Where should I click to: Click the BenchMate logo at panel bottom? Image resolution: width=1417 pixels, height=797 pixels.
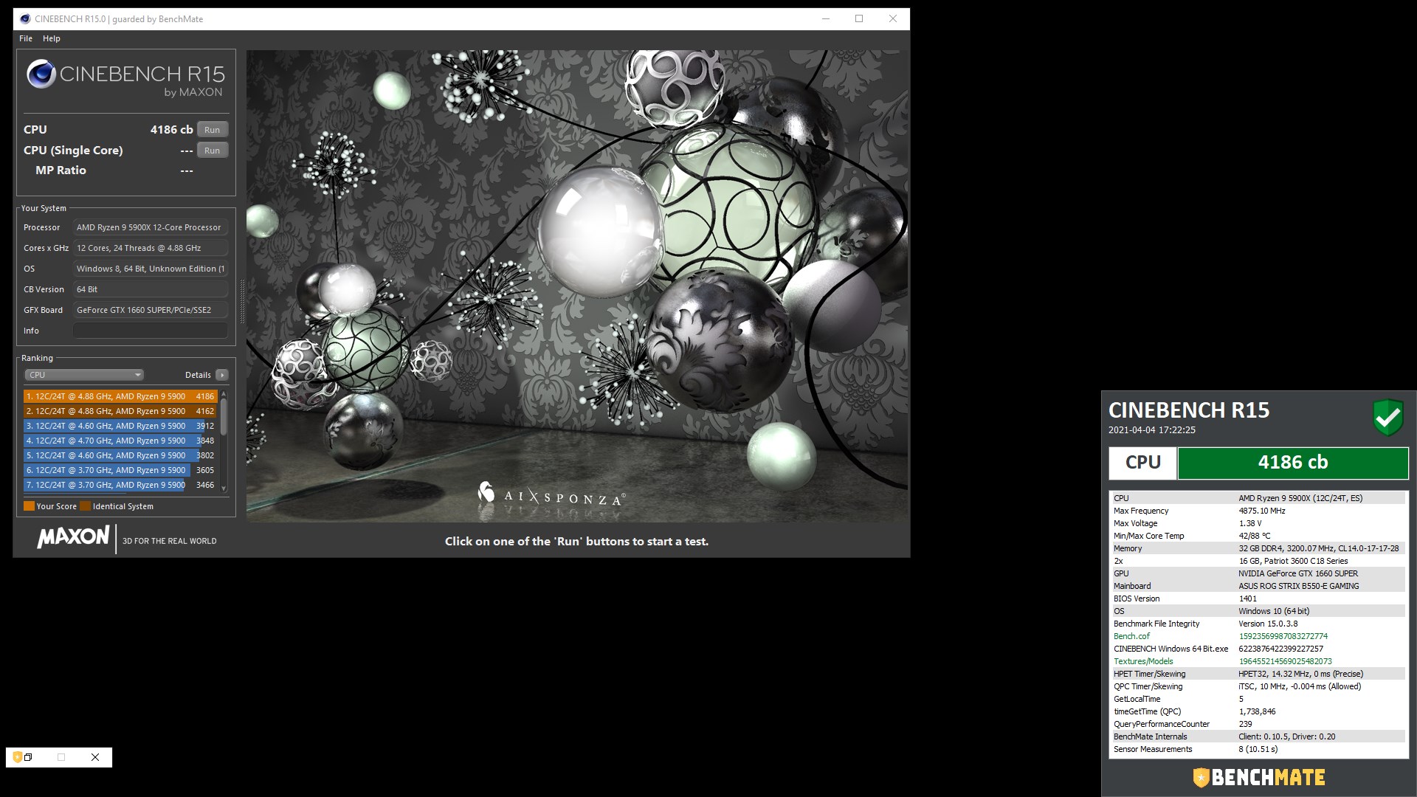(1259, 777)
